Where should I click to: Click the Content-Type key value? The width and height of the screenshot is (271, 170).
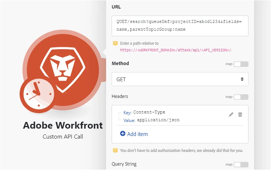click(x=149, y=112)
